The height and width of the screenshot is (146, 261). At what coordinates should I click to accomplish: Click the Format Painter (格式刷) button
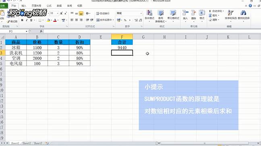click(x=12, y=21)
